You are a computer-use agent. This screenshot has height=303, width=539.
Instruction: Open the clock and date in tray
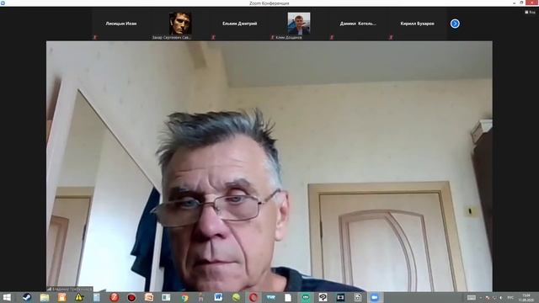point(526,297)
